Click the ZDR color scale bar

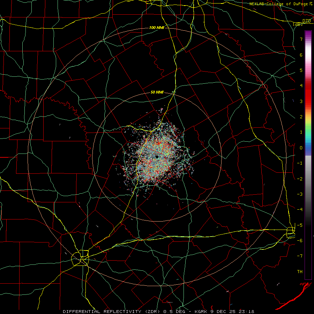pos(308,155)
